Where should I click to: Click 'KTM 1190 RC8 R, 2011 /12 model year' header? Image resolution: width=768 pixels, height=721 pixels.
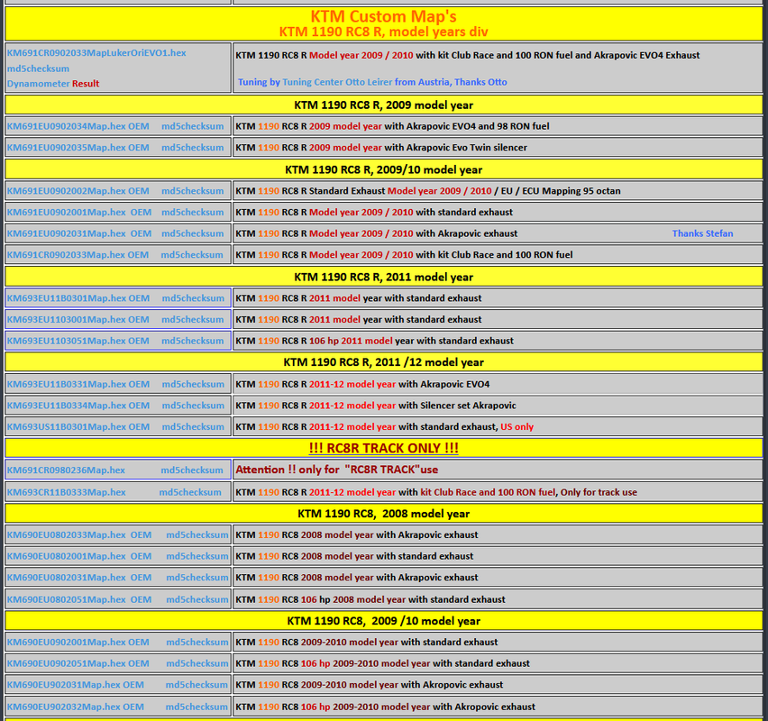coord(383,362)
